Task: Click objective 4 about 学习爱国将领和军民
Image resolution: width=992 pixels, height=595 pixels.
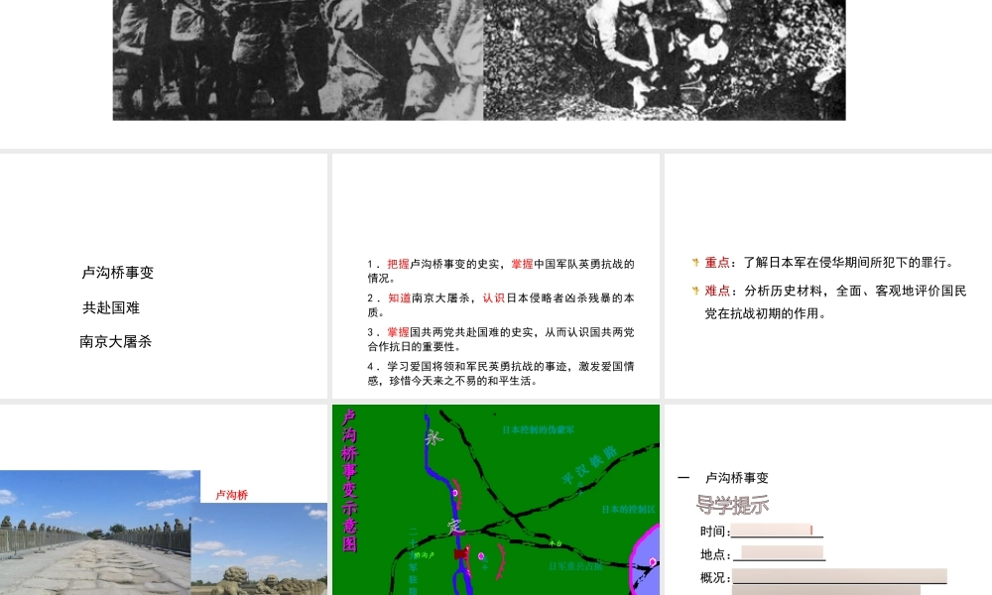Action: click(x=500, y=373)
